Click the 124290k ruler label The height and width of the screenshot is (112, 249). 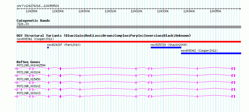pos(58,11)
